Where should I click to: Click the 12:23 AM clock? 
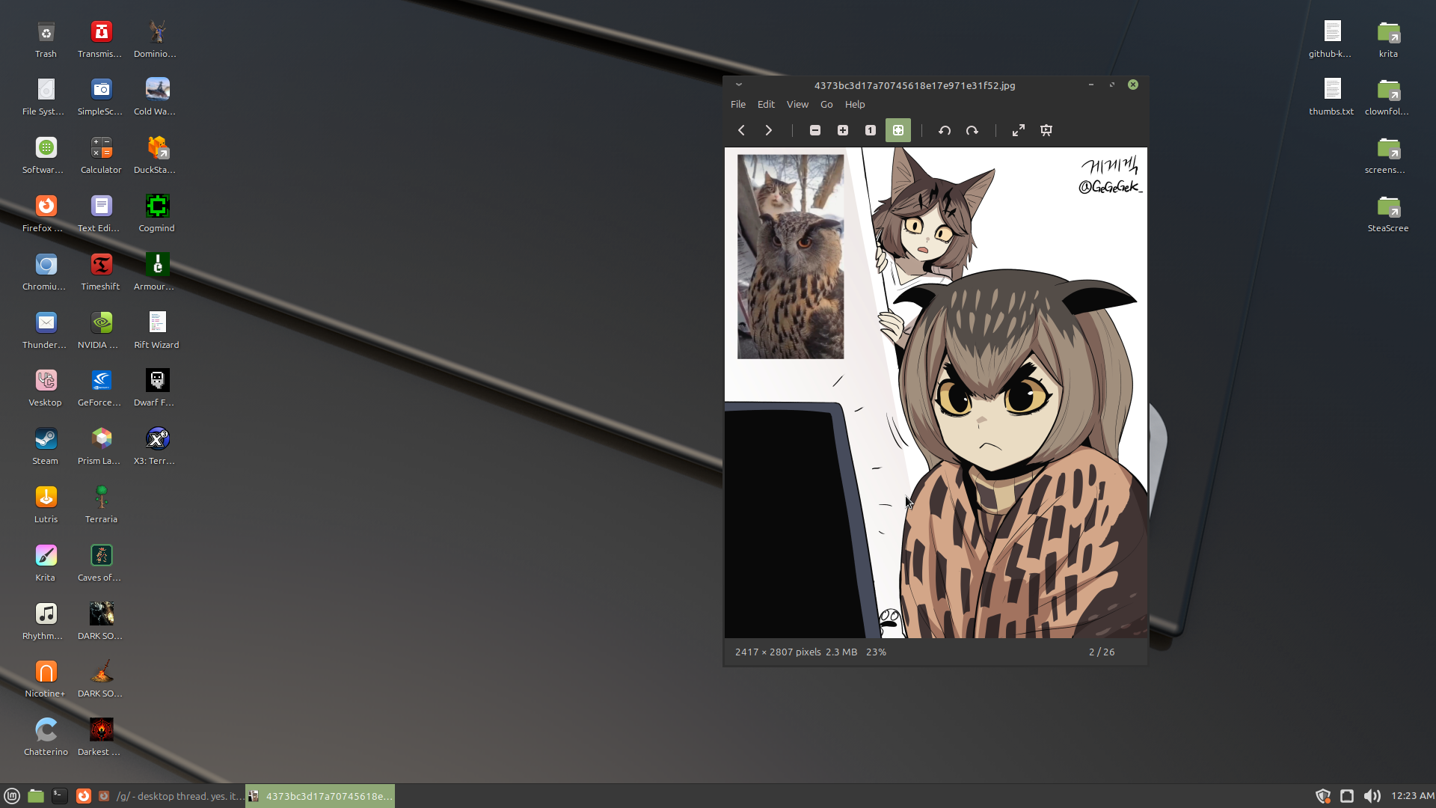click(1412, 796)
